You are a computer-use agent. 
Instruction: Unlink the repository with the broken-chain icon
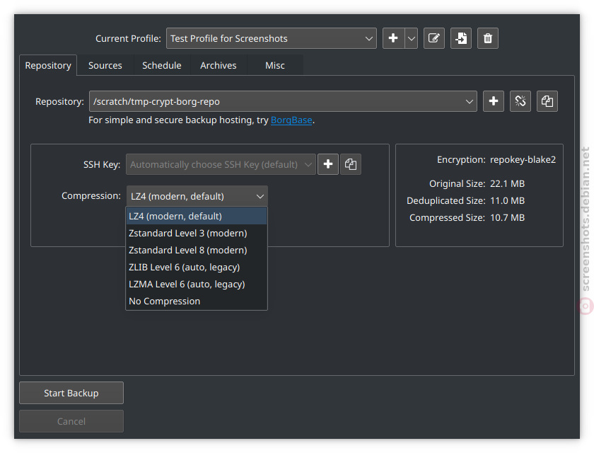(520, 101)
